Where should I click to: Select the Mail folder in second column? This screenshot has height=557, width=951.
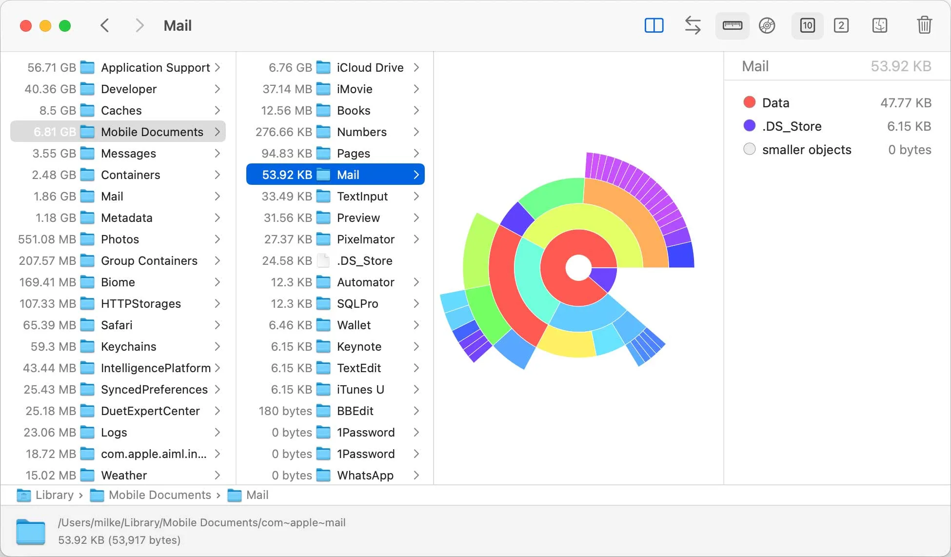[336, 175]
